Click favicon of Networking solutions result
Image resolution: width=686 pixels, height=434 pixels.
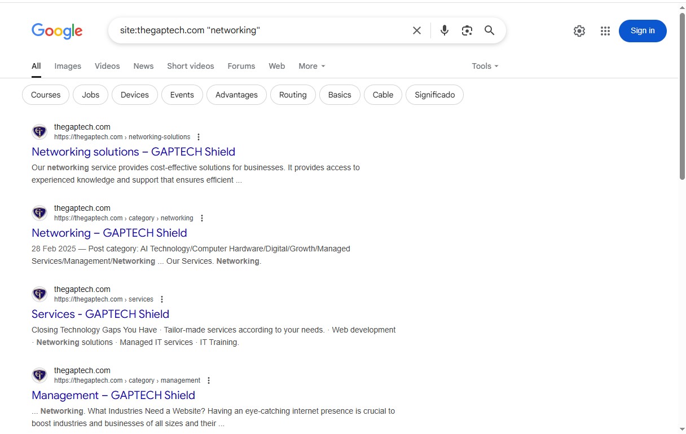coord(39,132)
